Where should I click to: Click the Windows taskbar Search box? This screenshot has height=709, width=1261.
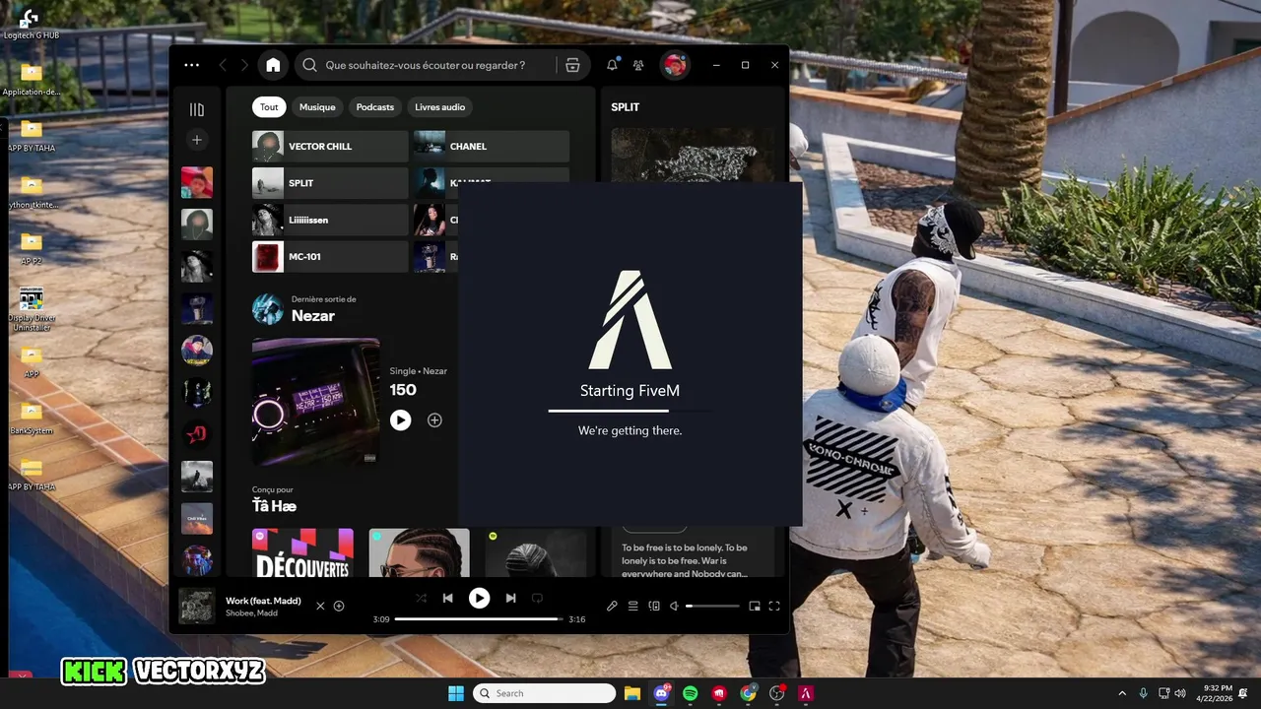click(x=544, y=693)
